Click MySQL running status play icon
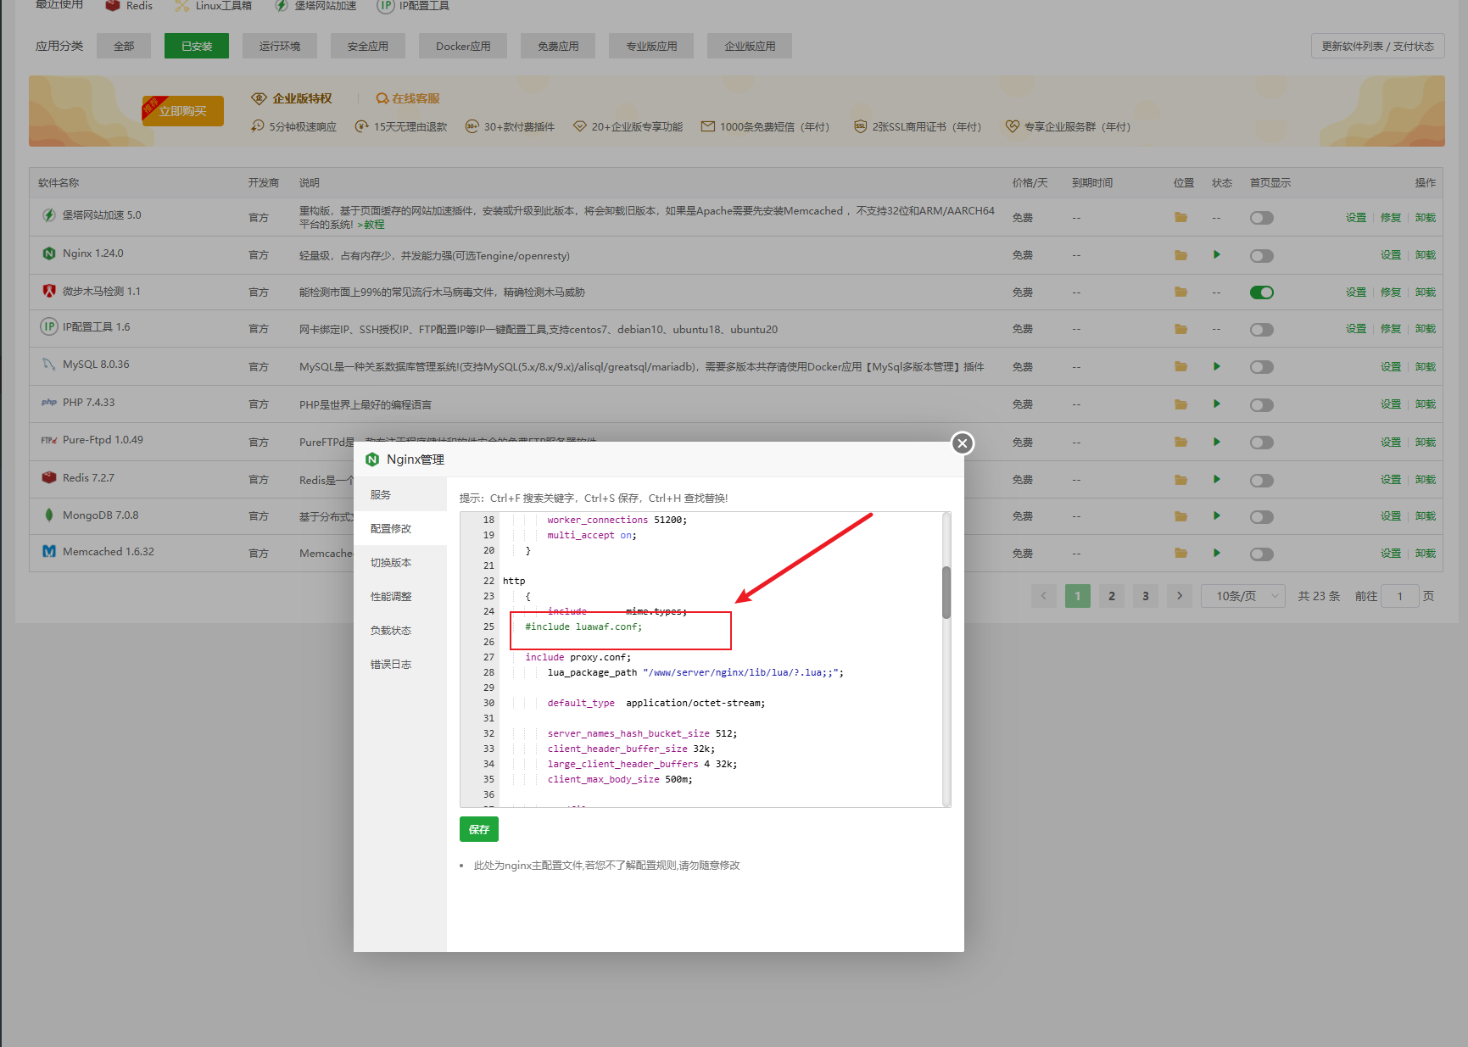The width and height of the screenshot is (1468, 1047). 1217,367
